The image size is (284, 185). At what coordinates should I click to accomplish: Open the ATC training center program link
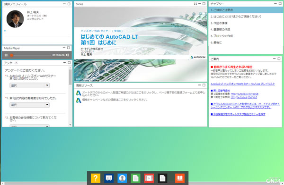click(245, 106)
